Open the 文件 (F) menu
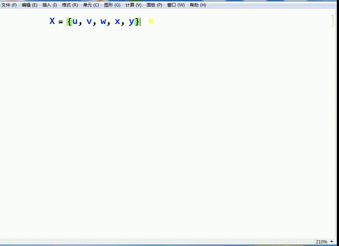This screenshot has height=246, width=339. coord(9,5)
